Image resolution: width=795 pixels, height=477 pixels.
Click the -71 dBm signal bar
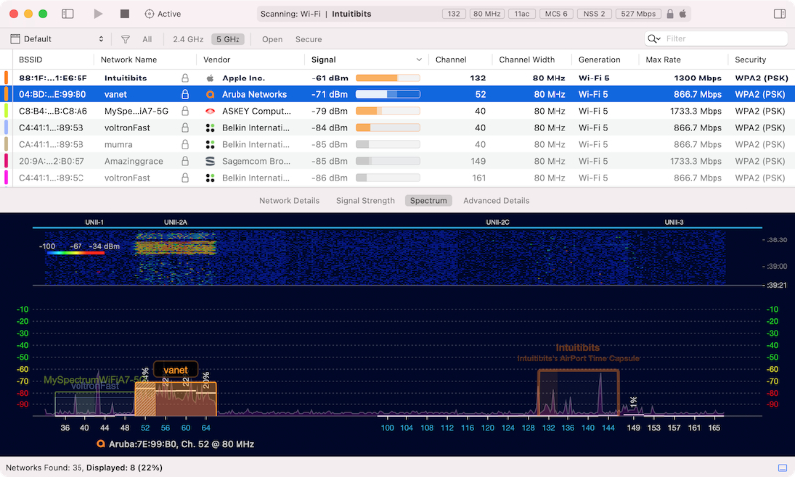tap(388, 94)
